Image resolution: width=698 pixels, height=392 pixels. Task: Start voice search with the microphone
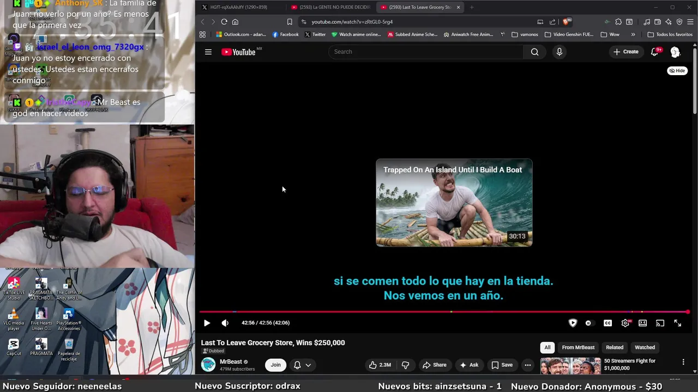tap(559, 52)
